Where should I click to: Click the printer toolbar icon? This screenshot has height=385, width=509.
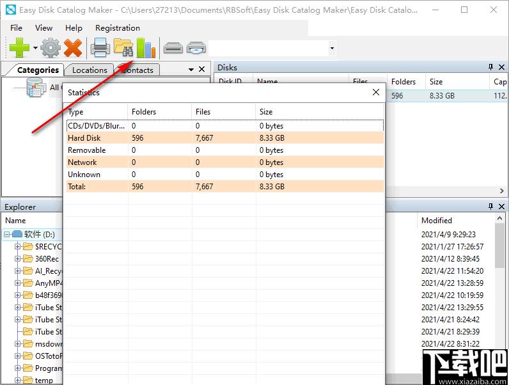click(100, 48)
